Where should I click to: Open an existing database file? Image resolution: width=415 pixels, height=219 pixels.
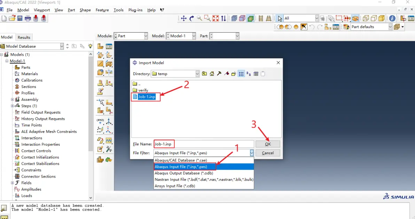tap(12, 18)
